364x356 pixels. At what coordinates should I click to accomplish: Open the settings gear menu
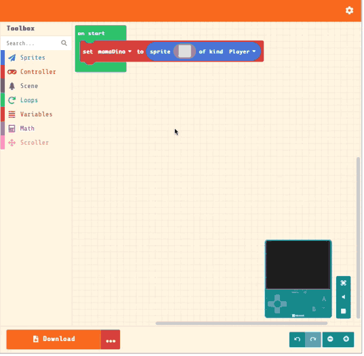pos(349,10)
